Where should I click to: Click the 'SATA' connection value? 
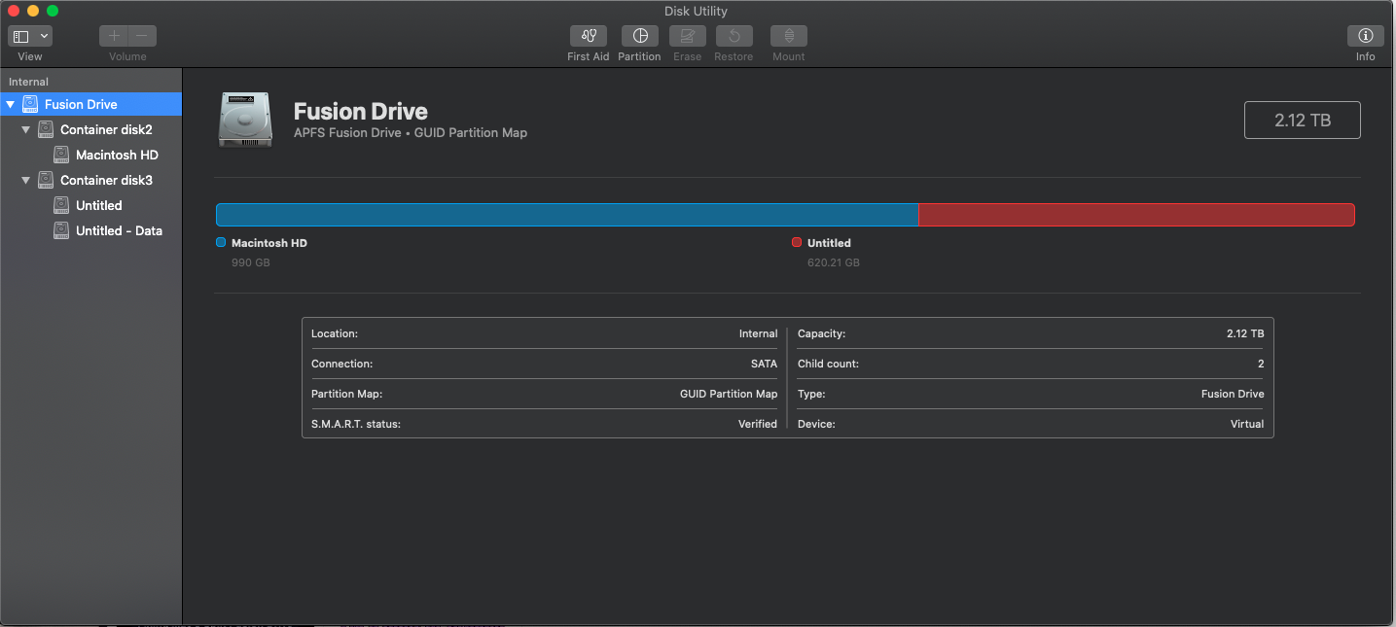(765, 364)
